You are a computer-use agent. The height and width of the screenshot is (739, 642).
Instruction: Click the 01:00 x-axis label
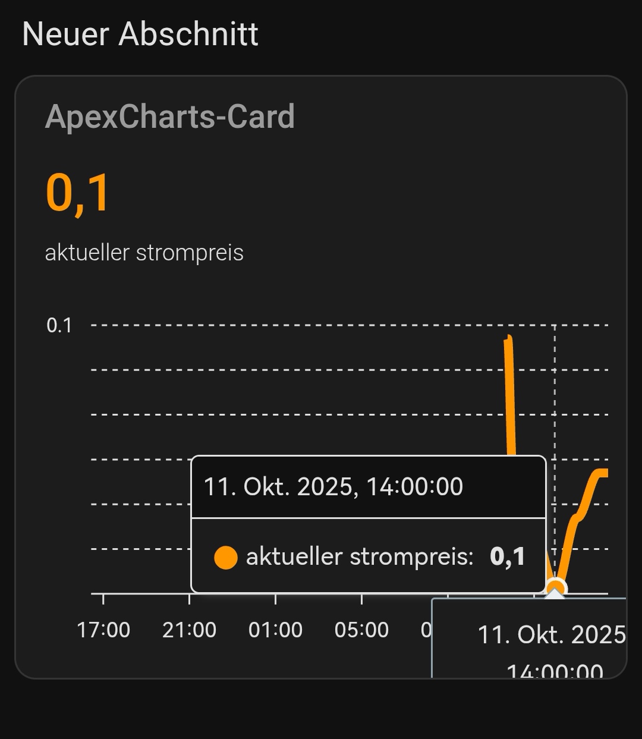275,630
